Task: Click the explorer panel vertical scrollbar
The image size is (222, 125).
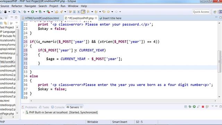Action: [x=17, y=55]
